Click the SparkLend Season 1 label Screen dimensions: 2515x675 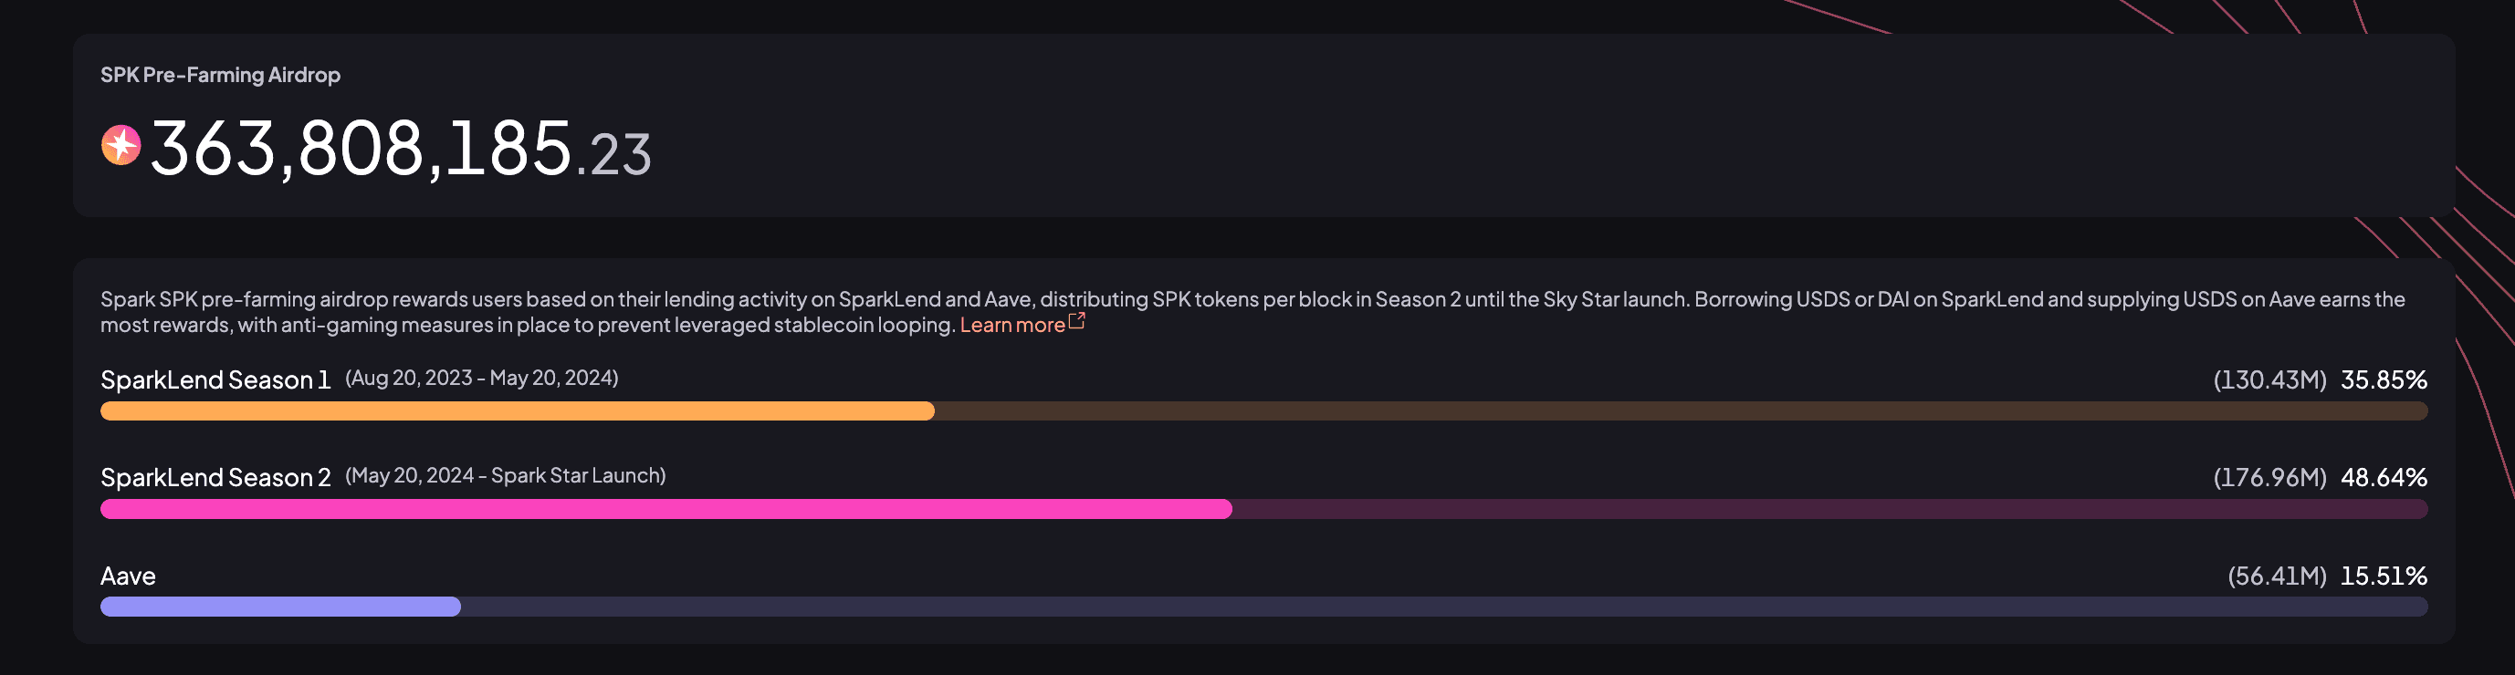pyautogui.click(x=215, y=379)
